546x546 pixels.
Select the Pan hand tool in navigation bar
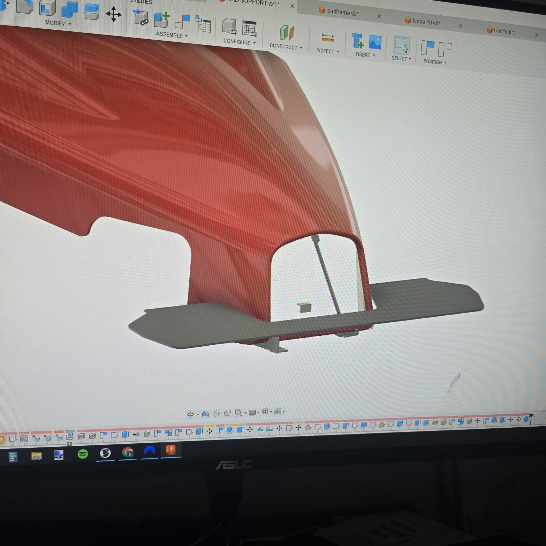coord(216,414)
